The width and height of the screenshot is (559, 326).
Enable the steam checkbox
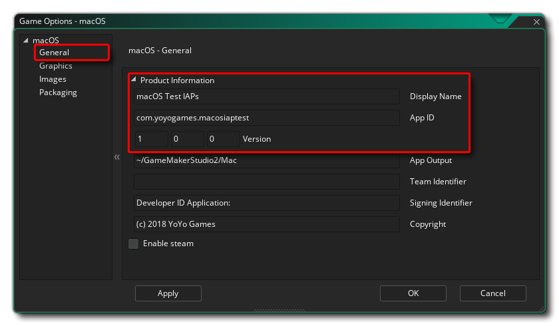[133, 244]
